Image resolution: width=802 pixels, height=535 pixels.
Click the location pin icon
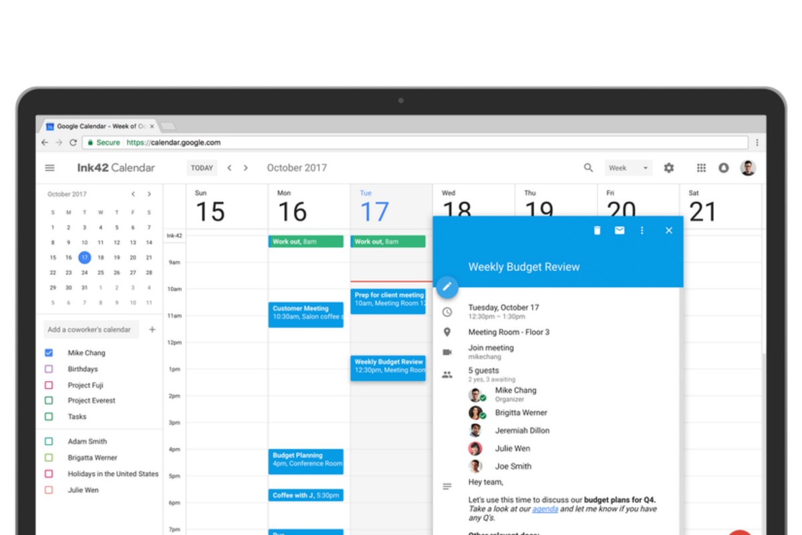pyautogui.click(x=447, y=332)
